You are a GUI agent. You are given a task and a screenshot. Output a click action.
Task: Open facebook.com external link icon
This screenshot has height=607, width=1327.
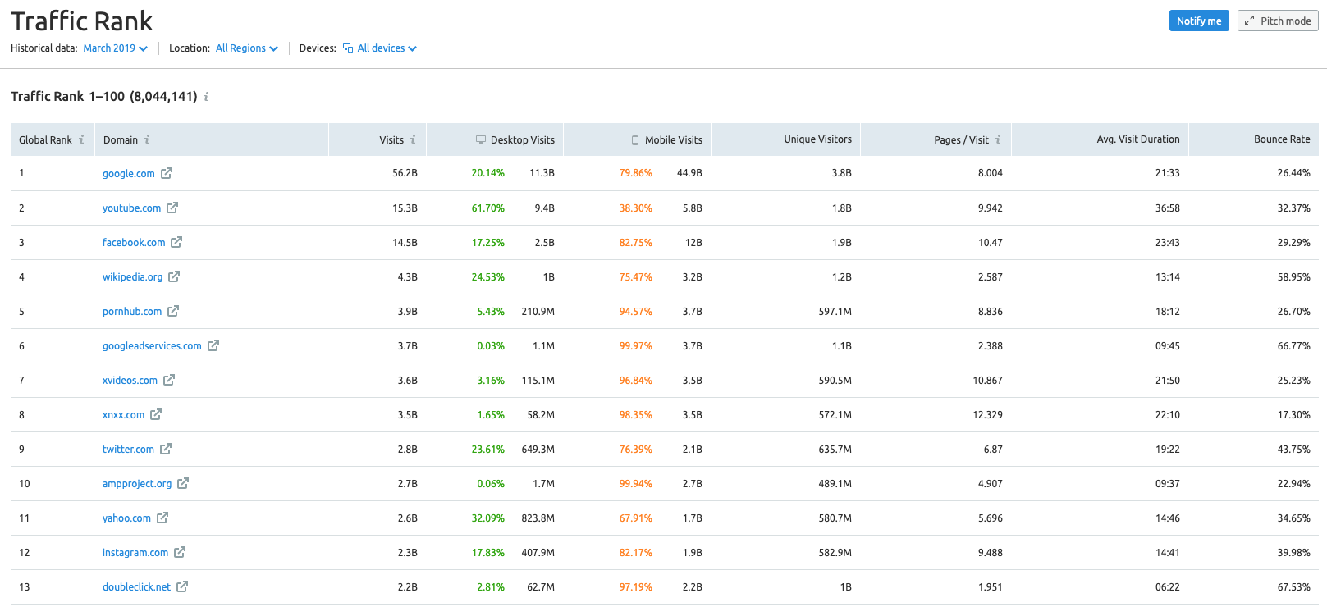point(176,242)
